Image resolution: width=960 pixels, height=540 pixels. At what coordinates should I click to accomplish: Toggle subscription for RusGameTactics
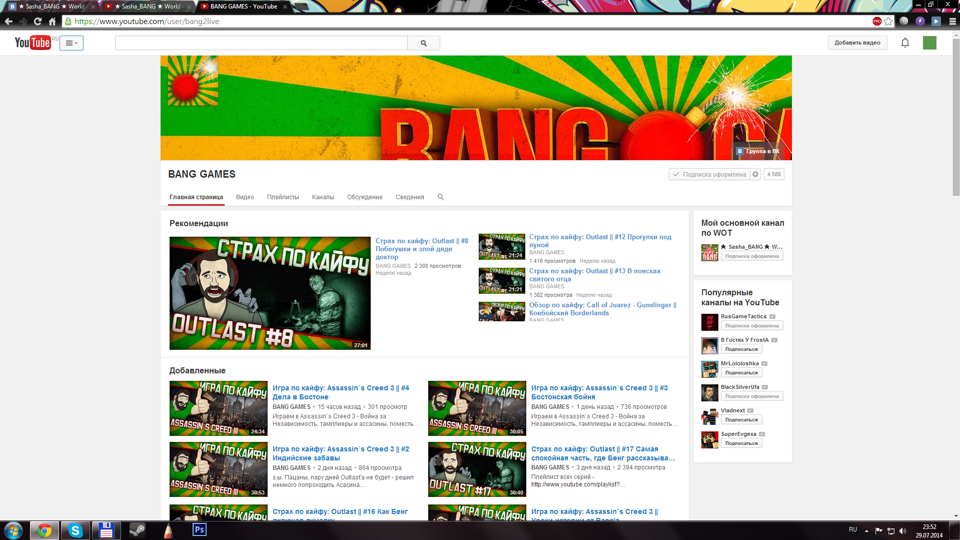[x=752, y=326]
